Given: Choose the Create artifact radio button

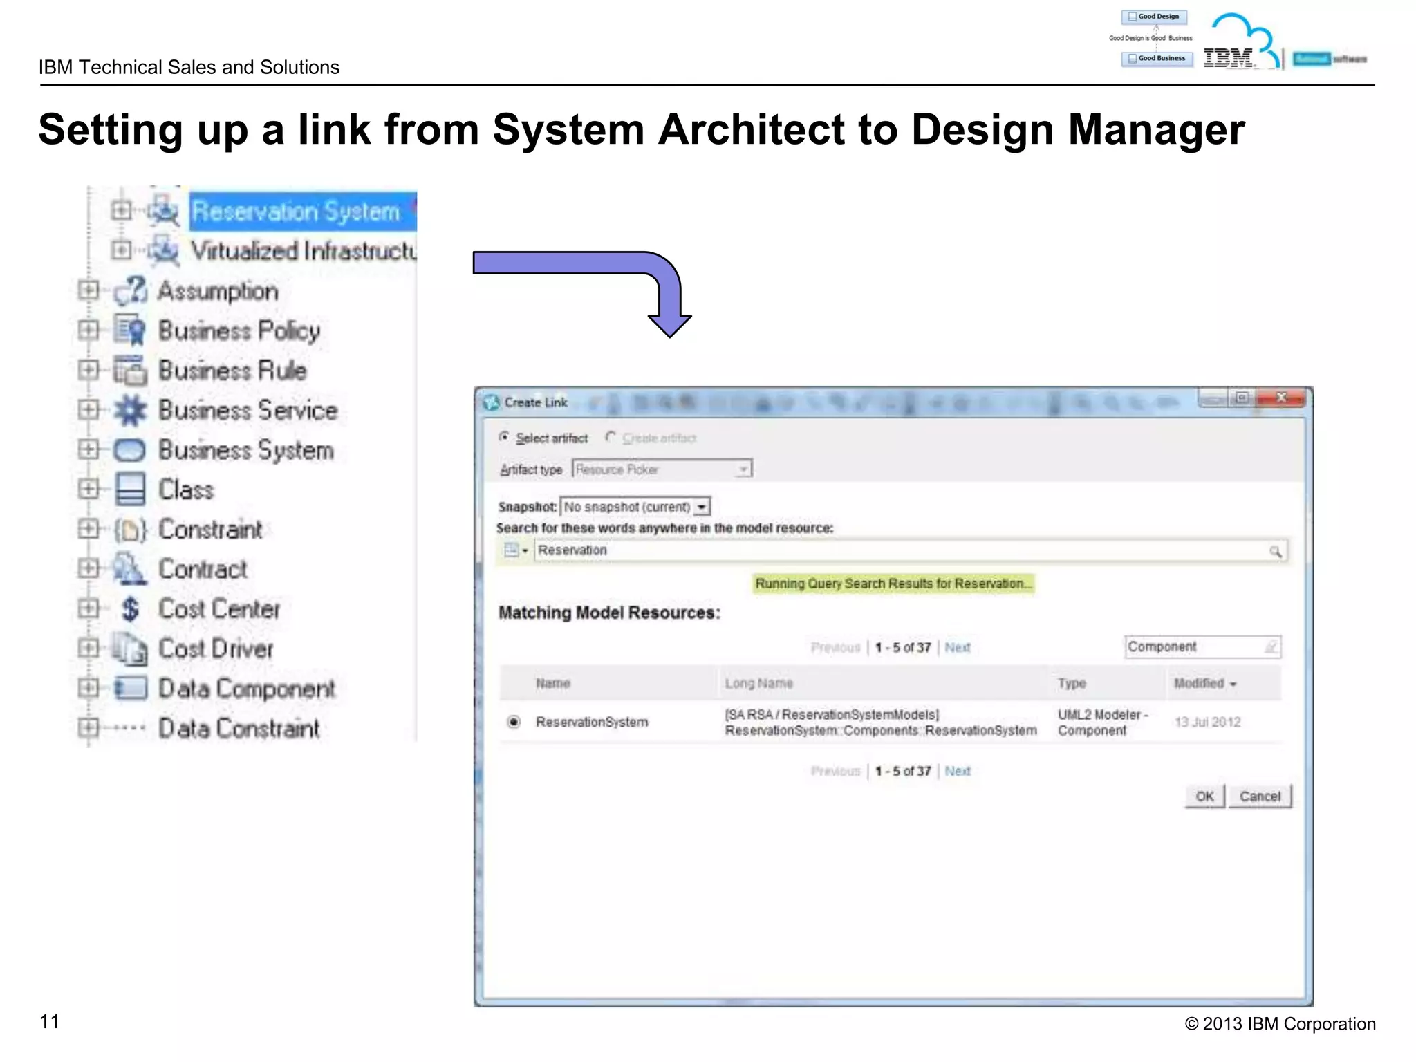Looking at the screenshot, I should [610, 437].
